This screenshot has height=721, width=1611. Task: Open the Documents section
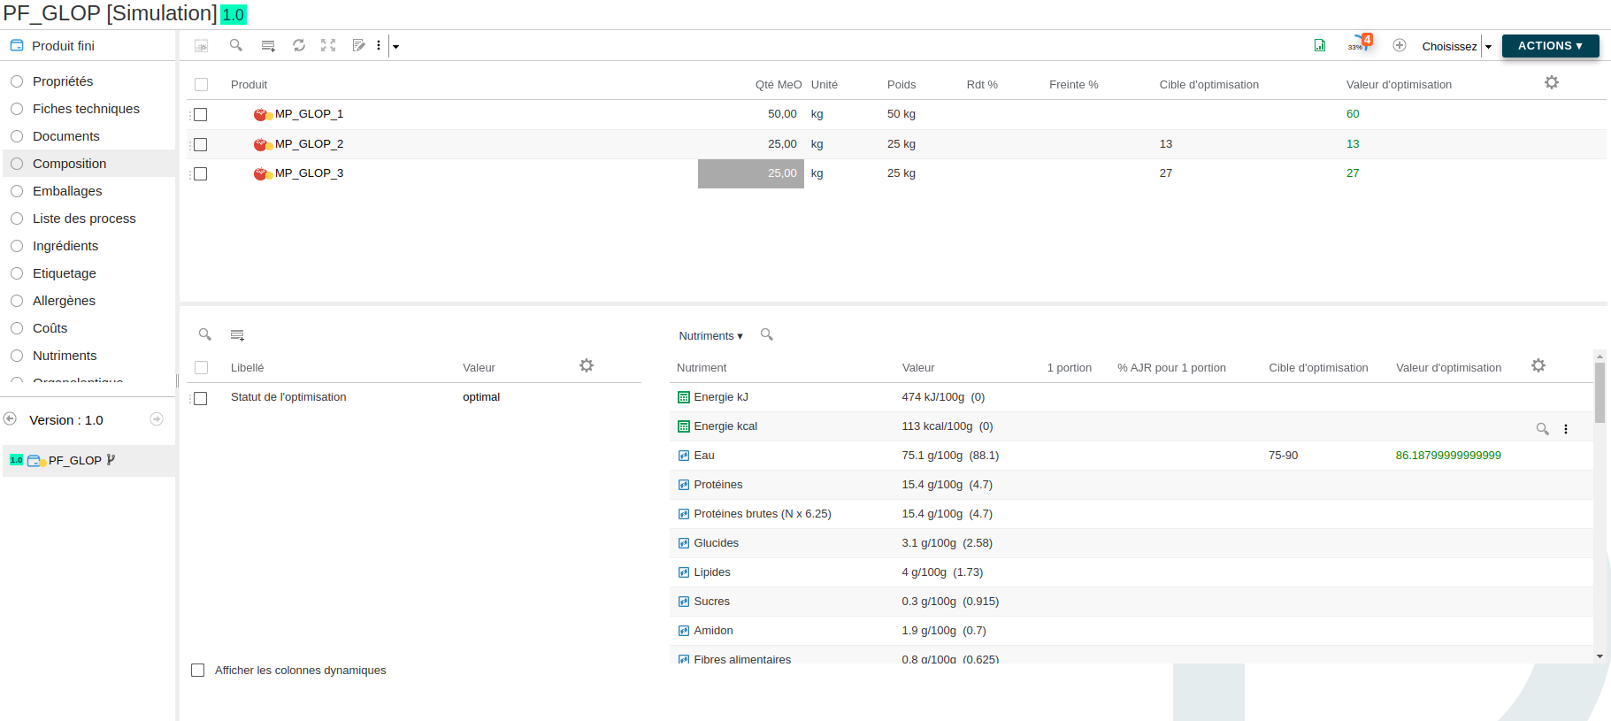tap(65, 135)
